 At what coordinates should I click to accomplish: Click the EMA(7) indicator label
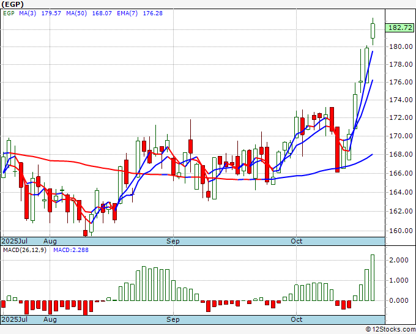pyautogui.click(x=127, y=13)
